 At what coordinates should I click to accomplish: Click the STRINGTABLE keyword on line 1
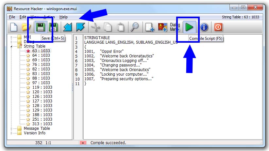coord(97,38)
